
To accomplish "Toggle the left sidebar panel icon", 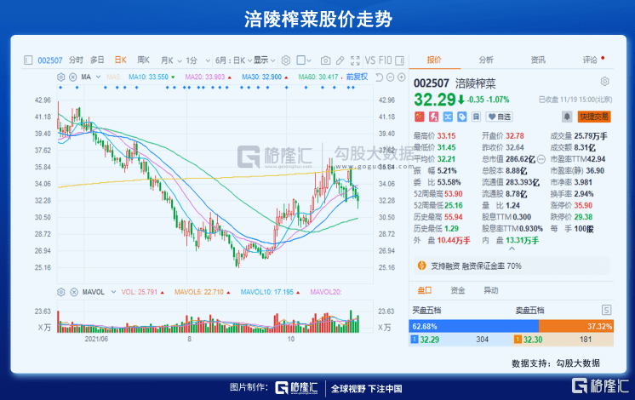I will coord(28,60).
